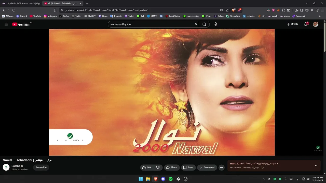
Task: Open the Rotana channel name link
Action: [x=16, y=166]
